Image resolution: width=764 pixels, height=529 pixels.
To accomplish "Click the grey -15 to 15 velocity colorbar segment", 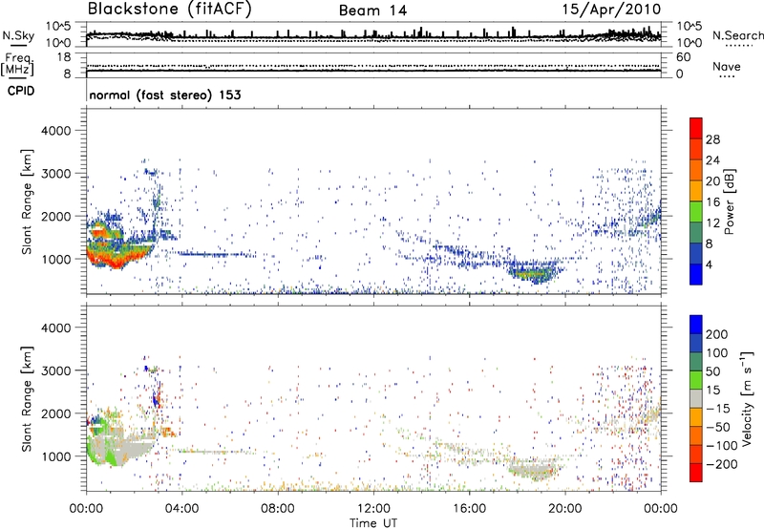I will [x=696, y=399].
